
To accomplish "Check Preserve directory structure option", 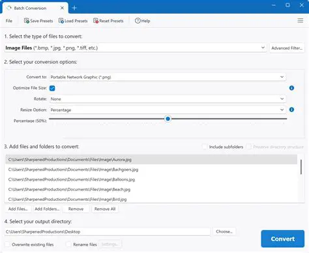I will 248,147.
